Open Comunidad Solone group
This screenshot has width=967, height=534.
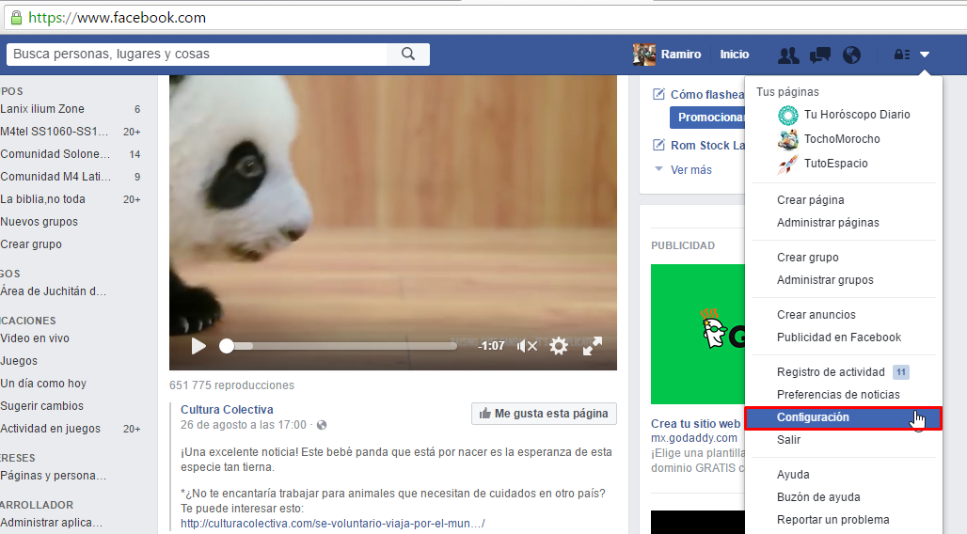(x=55, y=154)
